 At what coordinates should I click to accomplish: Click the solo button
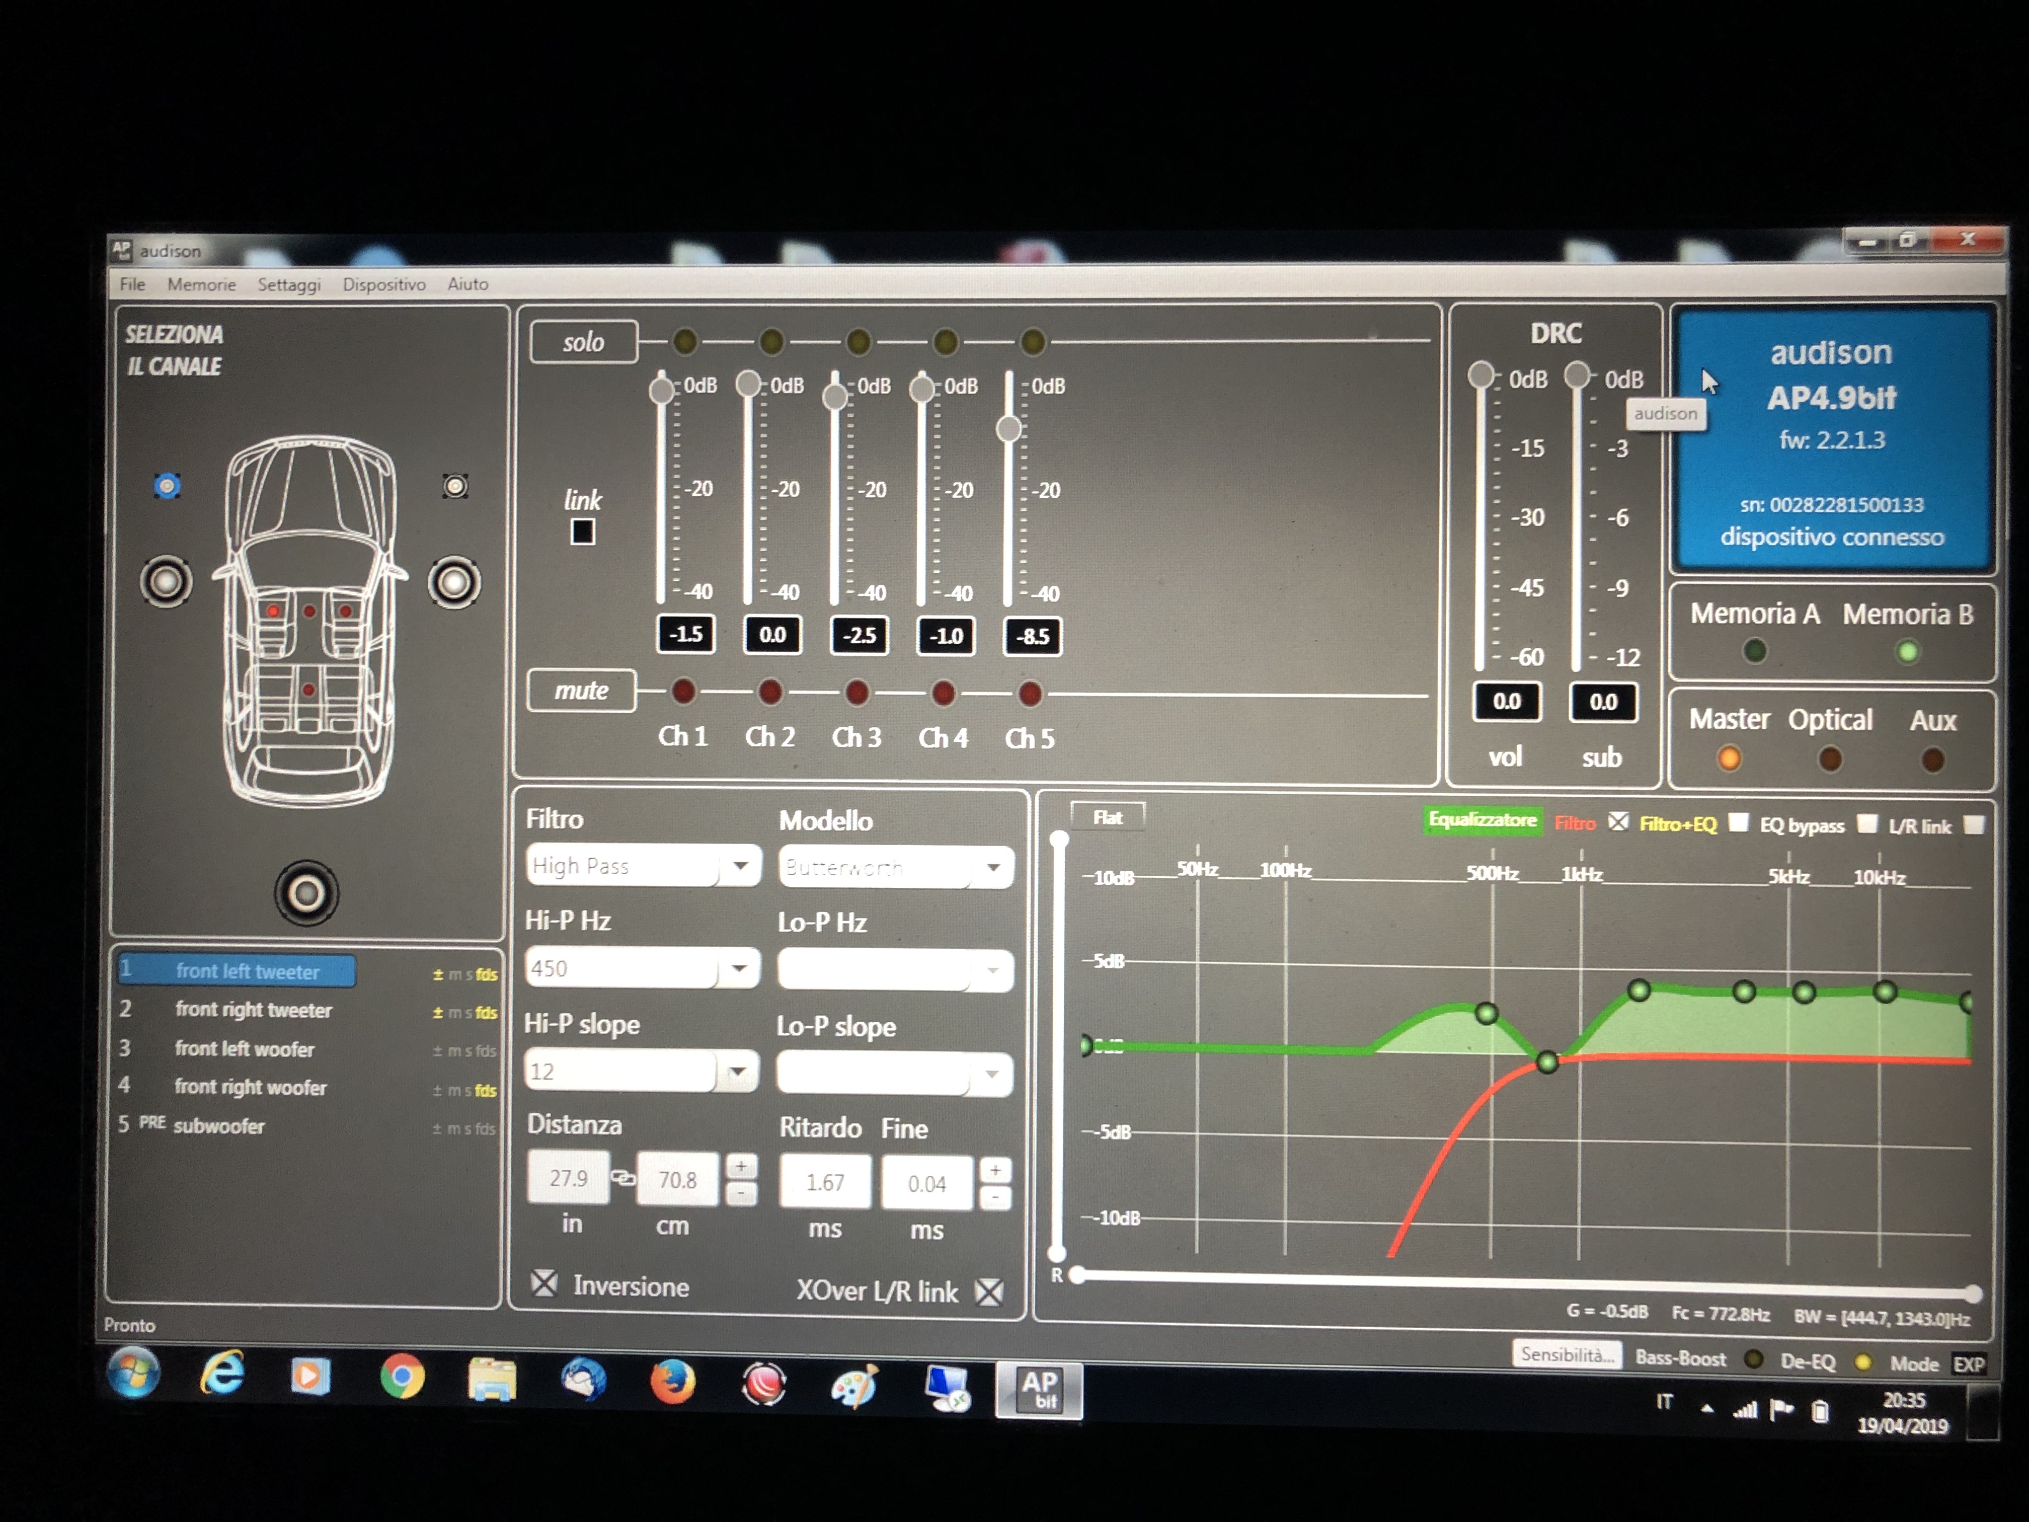[x=583, y=341]
